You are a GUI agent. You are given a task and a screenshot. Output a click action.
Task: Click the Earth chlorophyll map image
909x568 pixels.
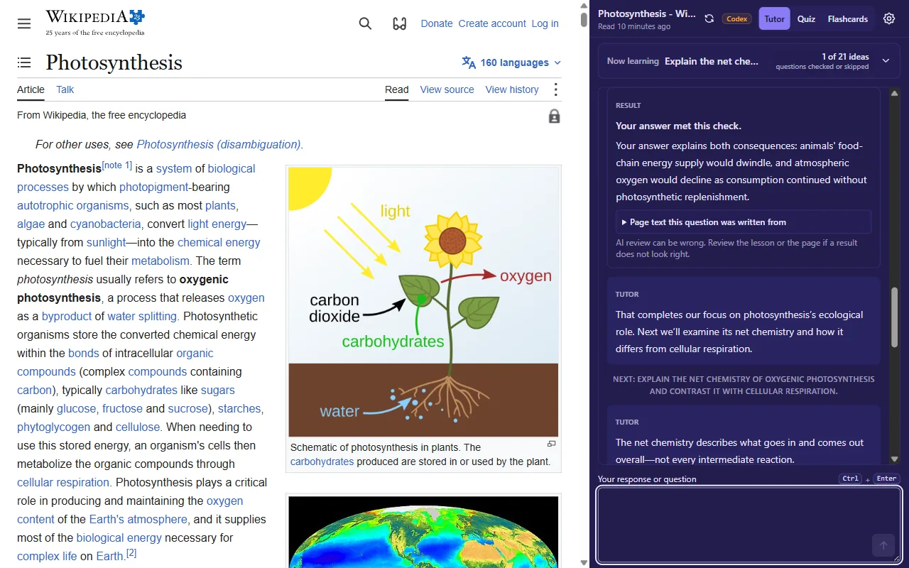(x=423, y=532)
